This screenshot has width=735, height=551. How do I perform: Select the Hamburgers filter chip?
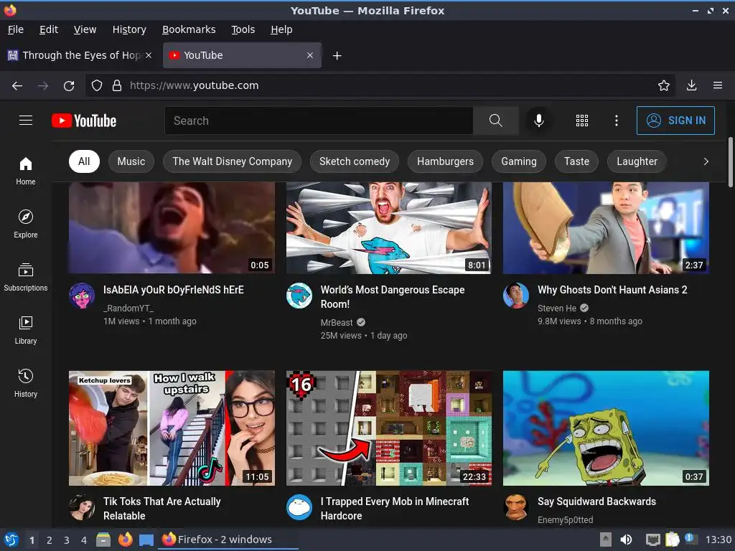click(445, 161)
